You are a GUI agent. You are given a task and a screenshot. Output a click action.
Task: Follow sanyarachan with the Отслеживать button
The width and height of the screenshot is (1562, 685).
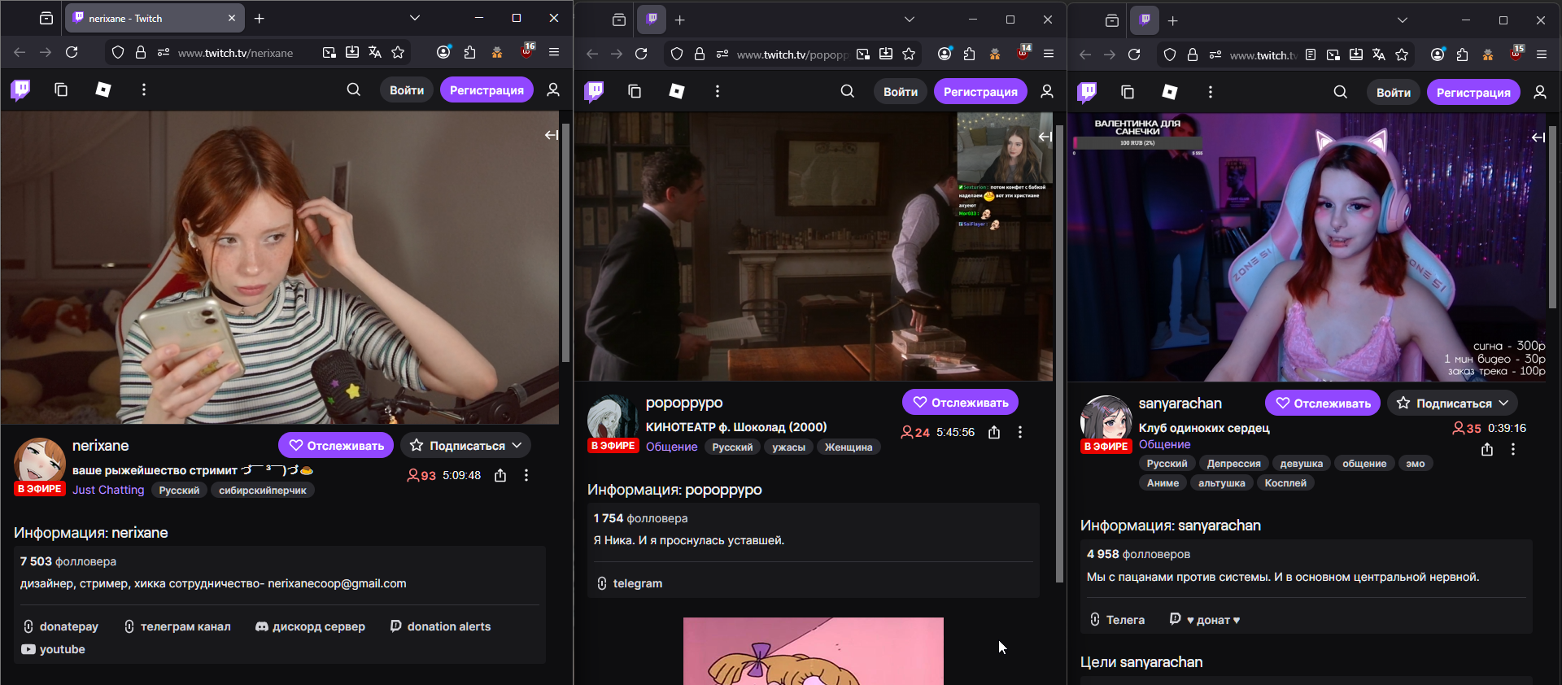(1322, 403)
